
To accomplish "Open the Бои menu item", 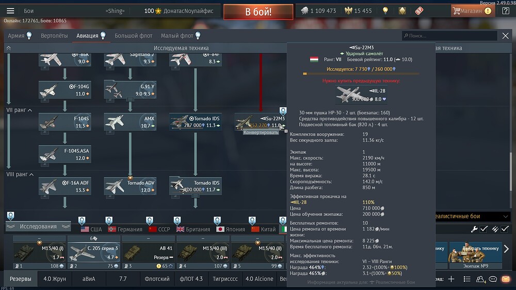I will point(28,11).
